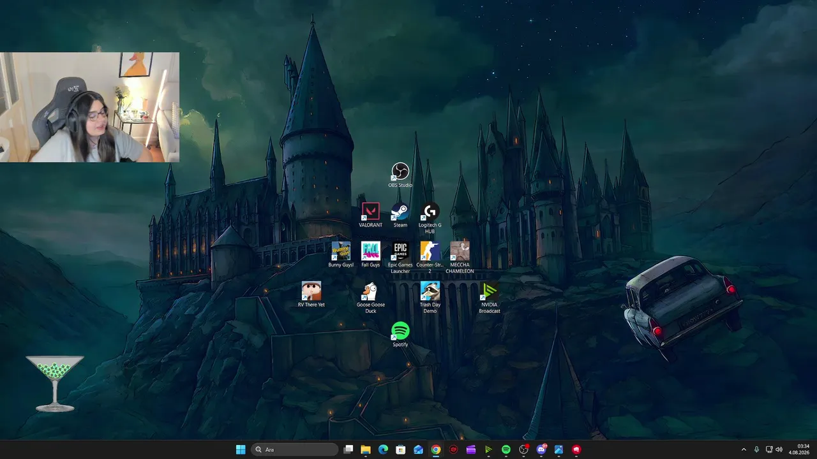817x459 pixels.
Task: Open Task View from the taskbar
Action: 349,449
